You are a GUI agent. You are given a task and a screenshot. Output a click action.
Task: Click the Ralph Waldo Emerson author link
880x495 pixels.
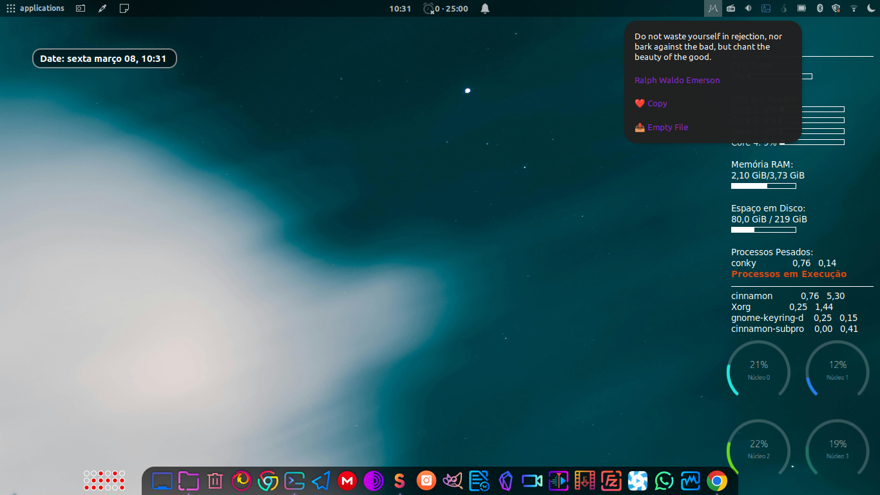677,81
